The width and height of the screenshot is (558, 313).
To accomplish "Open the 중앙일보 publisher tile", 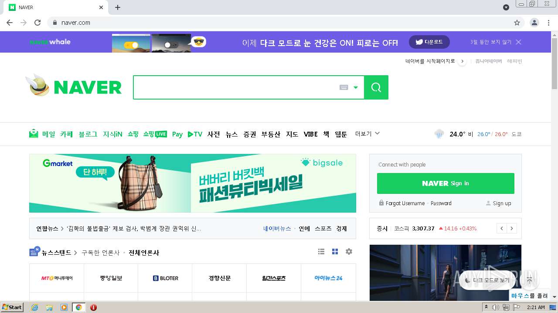I will 111,278.
